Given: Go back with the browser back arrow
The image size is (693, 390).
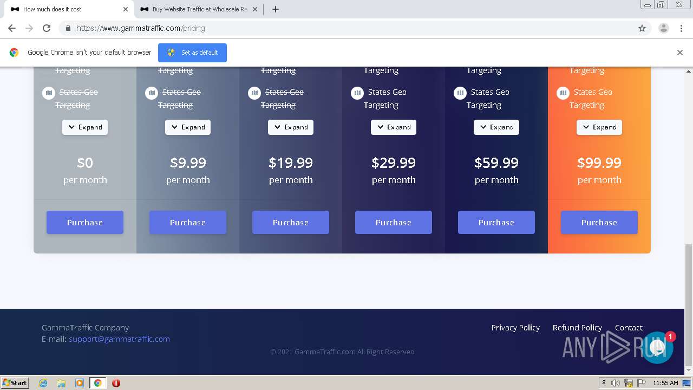Looking at the screenshot, I should (12, 28).
